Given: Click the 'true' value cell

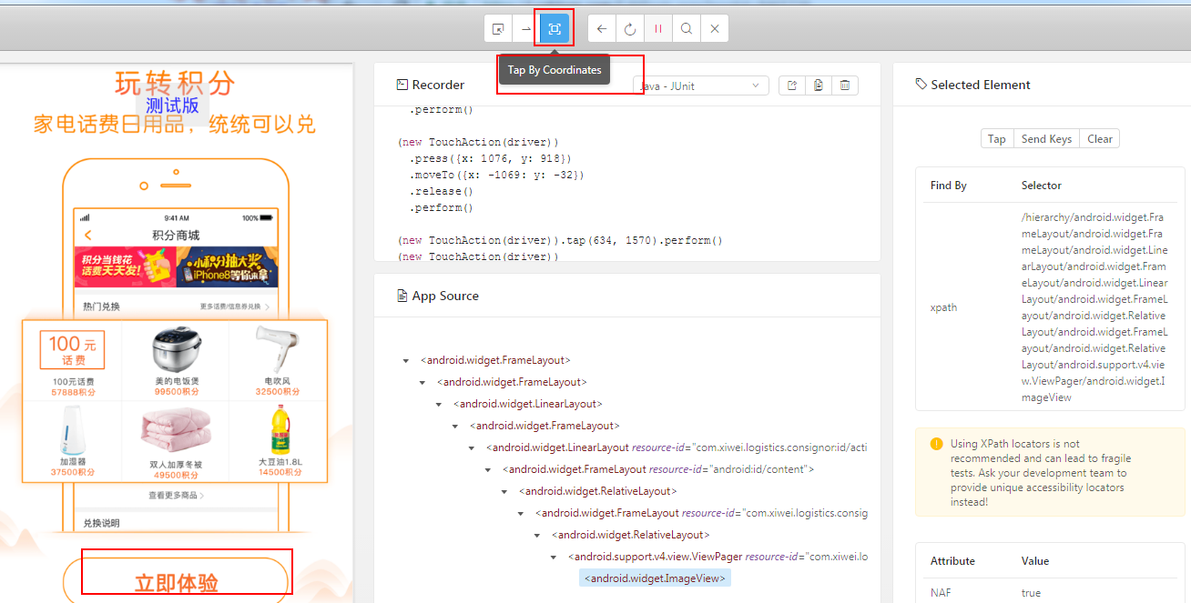Looking at the screenshot, I should coord(1033,593).
